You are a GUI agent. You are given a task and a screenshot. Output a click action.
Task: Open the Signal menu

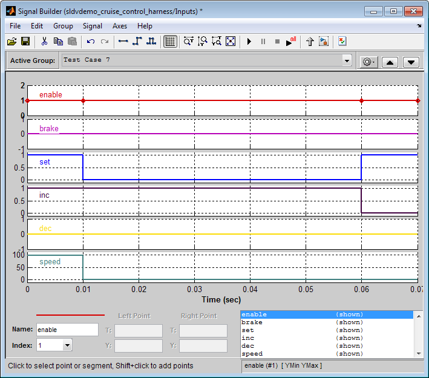[93, 26]
